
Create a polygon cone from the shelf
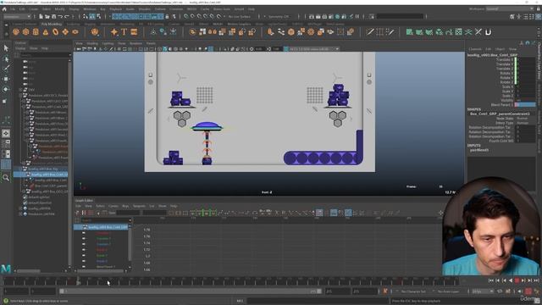(45, 32)
